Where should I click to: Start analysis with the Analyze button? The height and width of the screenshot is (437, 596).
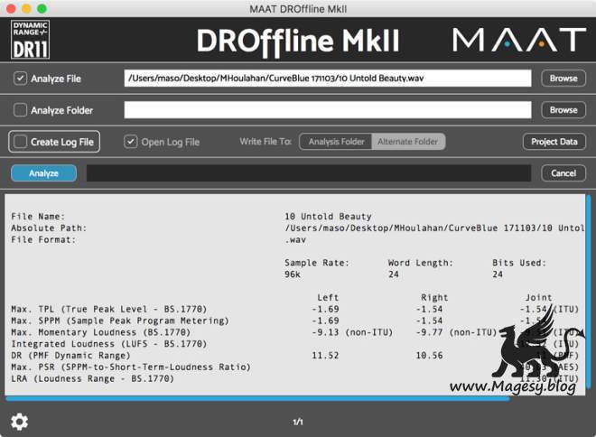point(43,173)
